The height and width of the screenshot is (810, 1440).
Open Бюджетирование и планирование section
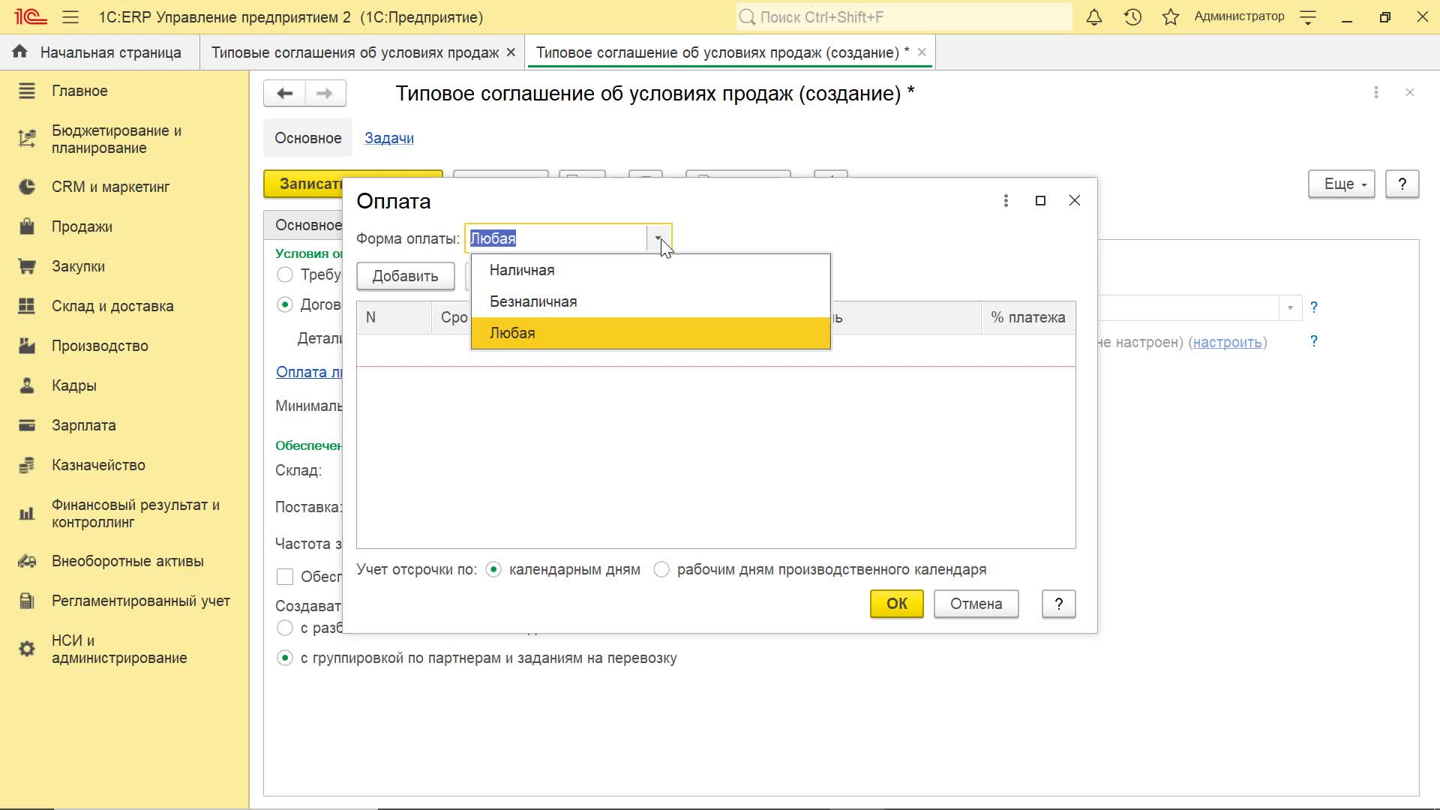(124, 139)
